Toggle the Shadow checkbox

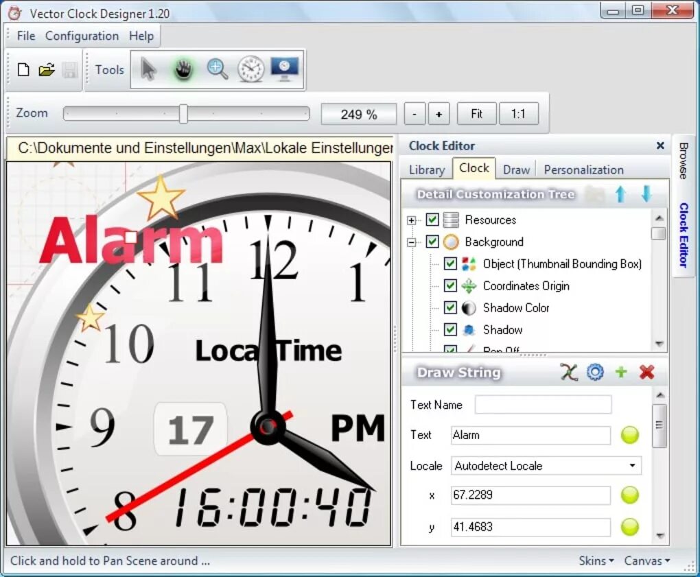click(x=450, y=330)
